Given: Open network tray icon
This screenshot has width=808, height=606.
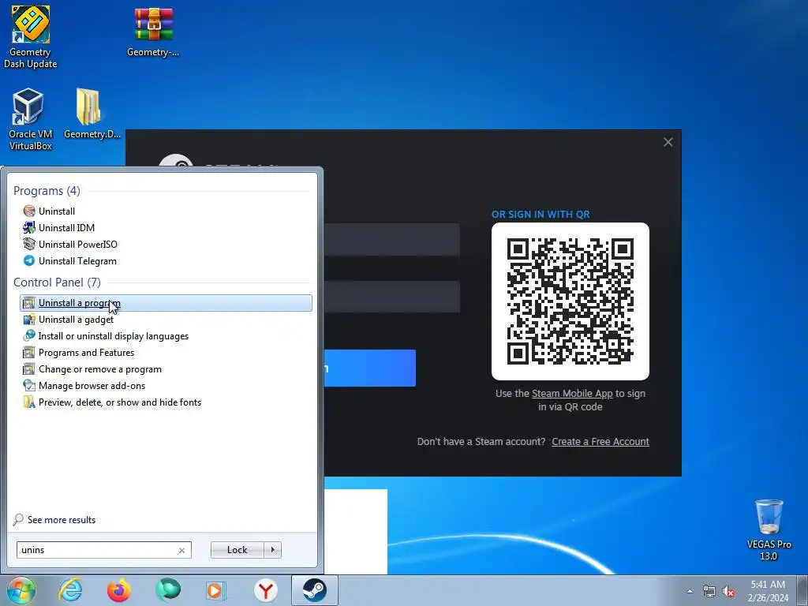Looking at the screenshot, I should (709, 592).
